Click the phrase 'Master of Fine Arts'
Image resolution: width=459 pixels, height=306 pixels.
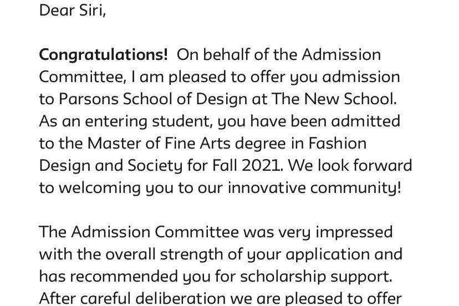click(x=159, y=144)
